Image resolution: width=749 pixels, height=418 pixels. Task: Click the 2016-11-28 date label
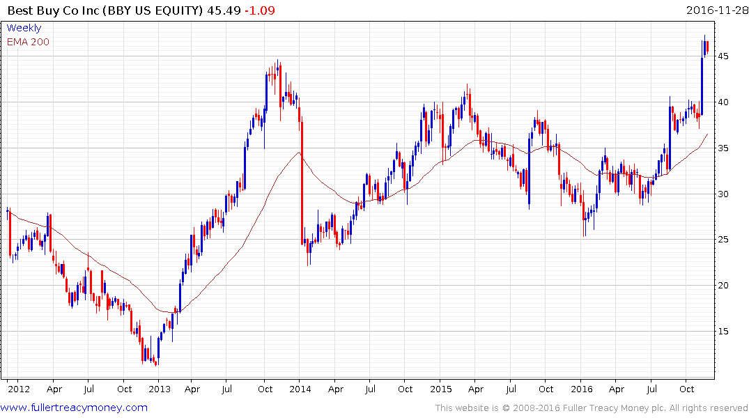(717, 10)
